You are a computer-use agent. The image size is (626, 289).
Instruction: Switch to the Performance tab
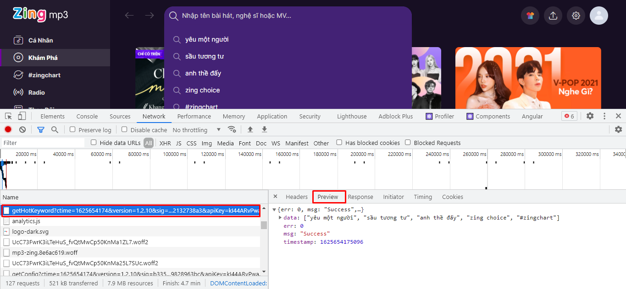coord(194,116)
